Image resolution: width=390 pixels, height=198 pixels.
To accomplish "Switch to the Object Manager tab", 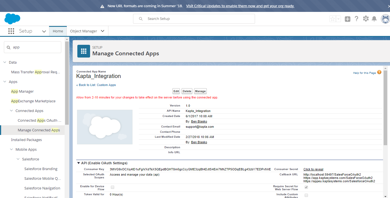I will coord(83,31).
